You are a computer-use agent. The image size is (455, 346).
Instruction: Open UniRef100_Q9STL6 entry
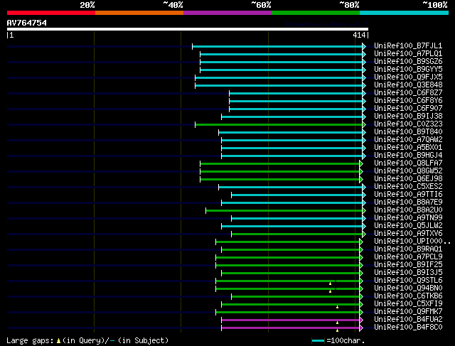(408, 281)
